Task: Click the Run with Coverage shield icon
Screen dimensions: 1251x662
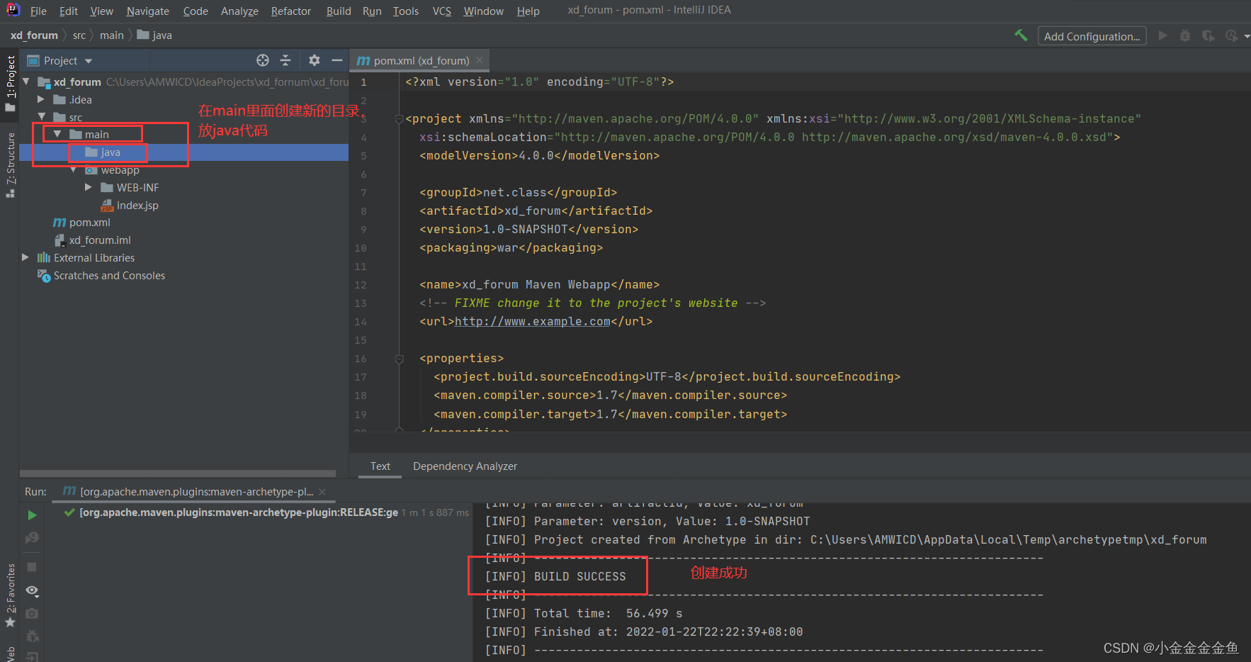Action: [x=1208, y=35]
